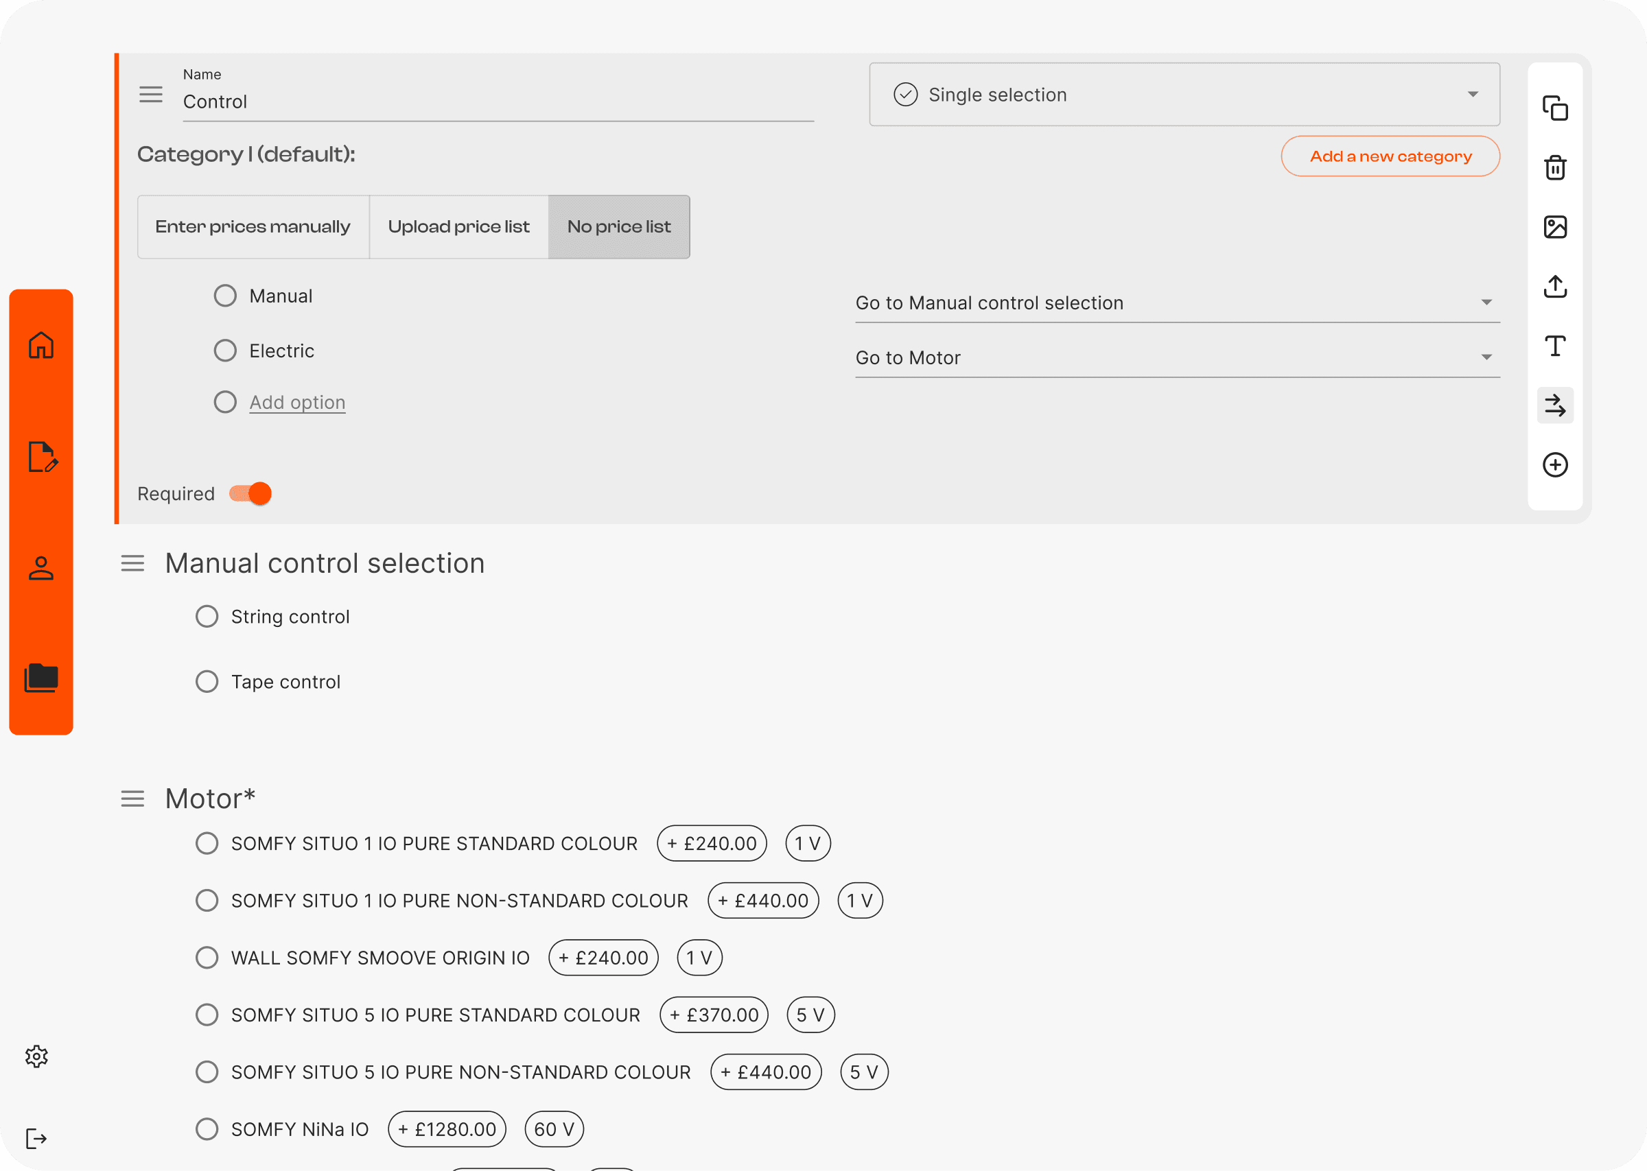1647x1171 pixels.
Task: Click the text T icon
Action: coord(1554,346)
